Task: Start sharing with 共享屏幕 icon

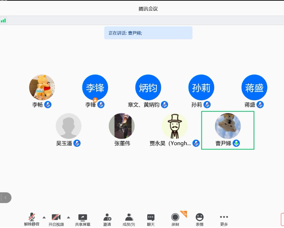Action: pos(82,219)
